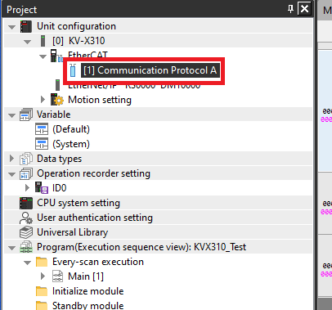Collapse the Variable node
This screenshot has height=310, width=332.
[x=11, y=115]
